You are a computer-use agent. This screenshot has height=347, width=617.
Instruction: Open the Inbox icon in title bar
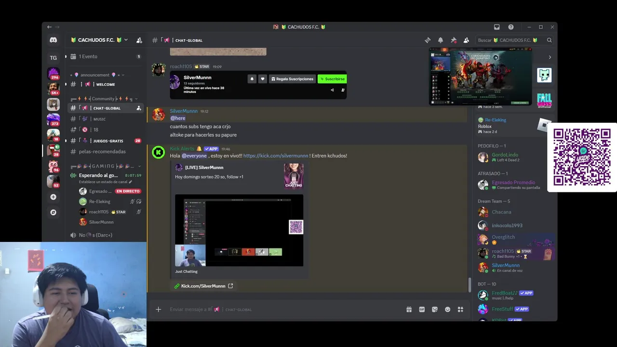point(496,27)
